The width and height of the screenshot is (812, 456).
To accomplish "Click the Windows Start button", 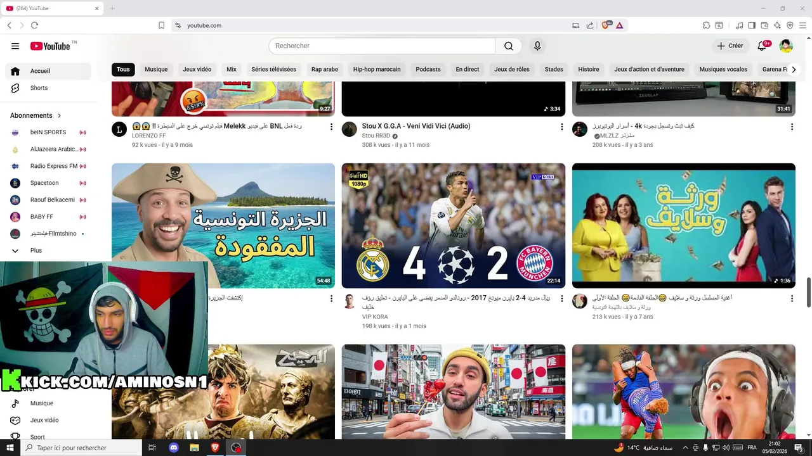I will (x=10, y=448).
